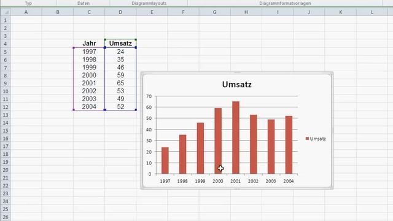Select the 1998 bar in chart
The image size is (393, 221).
183,154
